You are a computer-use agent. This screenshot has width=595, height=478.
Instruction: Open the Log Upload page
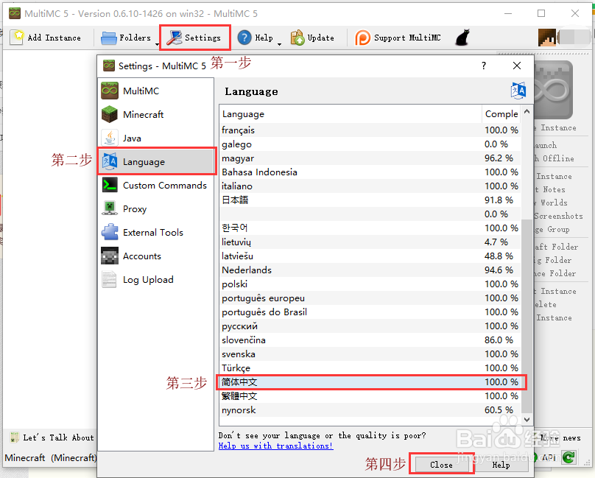[x=155, y=279]
